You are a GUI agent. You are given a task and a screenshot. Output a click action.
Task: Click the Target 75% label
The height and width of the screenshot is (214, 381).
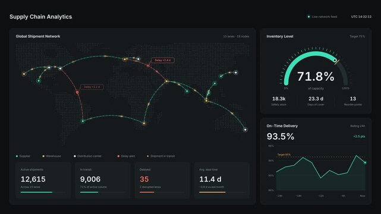click(x=357, y=36)
